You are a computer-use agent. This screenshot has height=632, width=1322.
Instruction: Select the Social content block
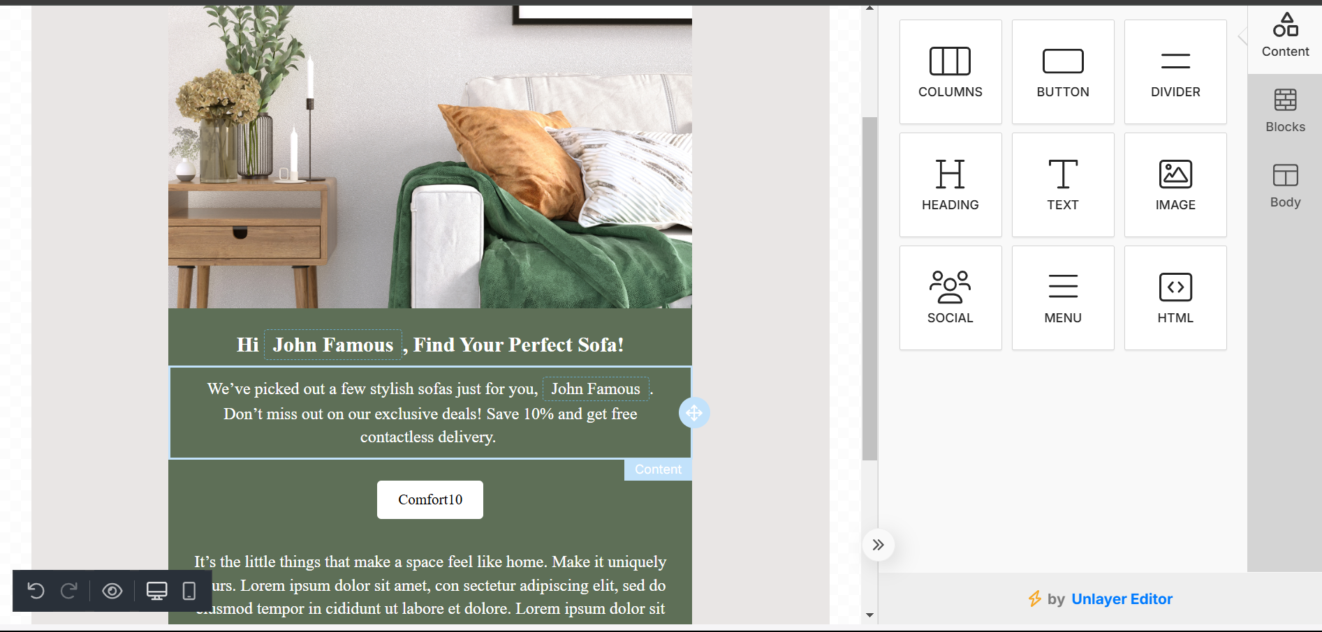(x=950, y=298)
